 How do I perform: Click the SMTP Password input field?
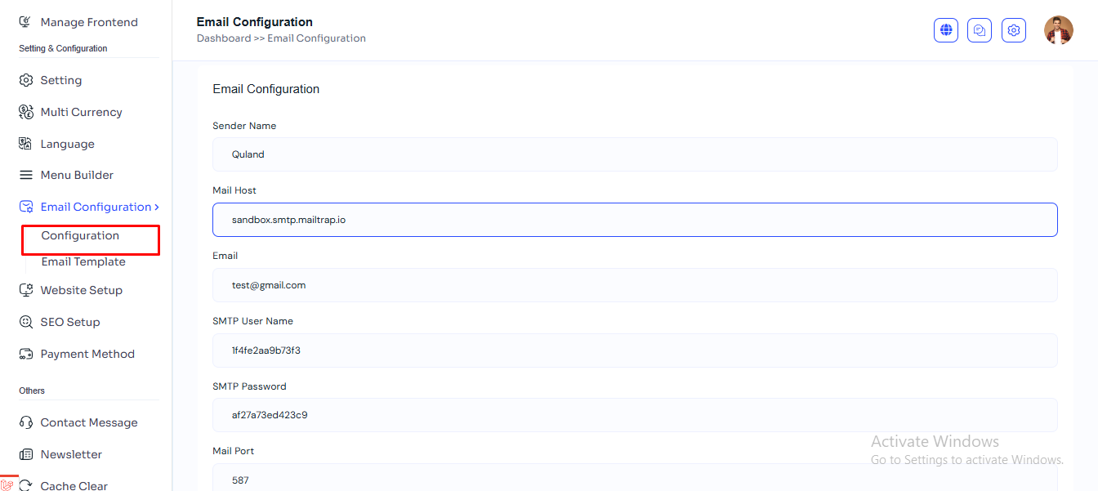pyautogui.click(x=635, y=415)
